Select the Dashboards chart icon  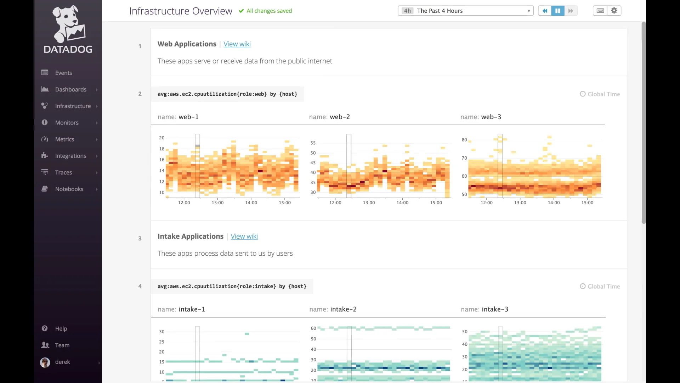tap(45, 89)
